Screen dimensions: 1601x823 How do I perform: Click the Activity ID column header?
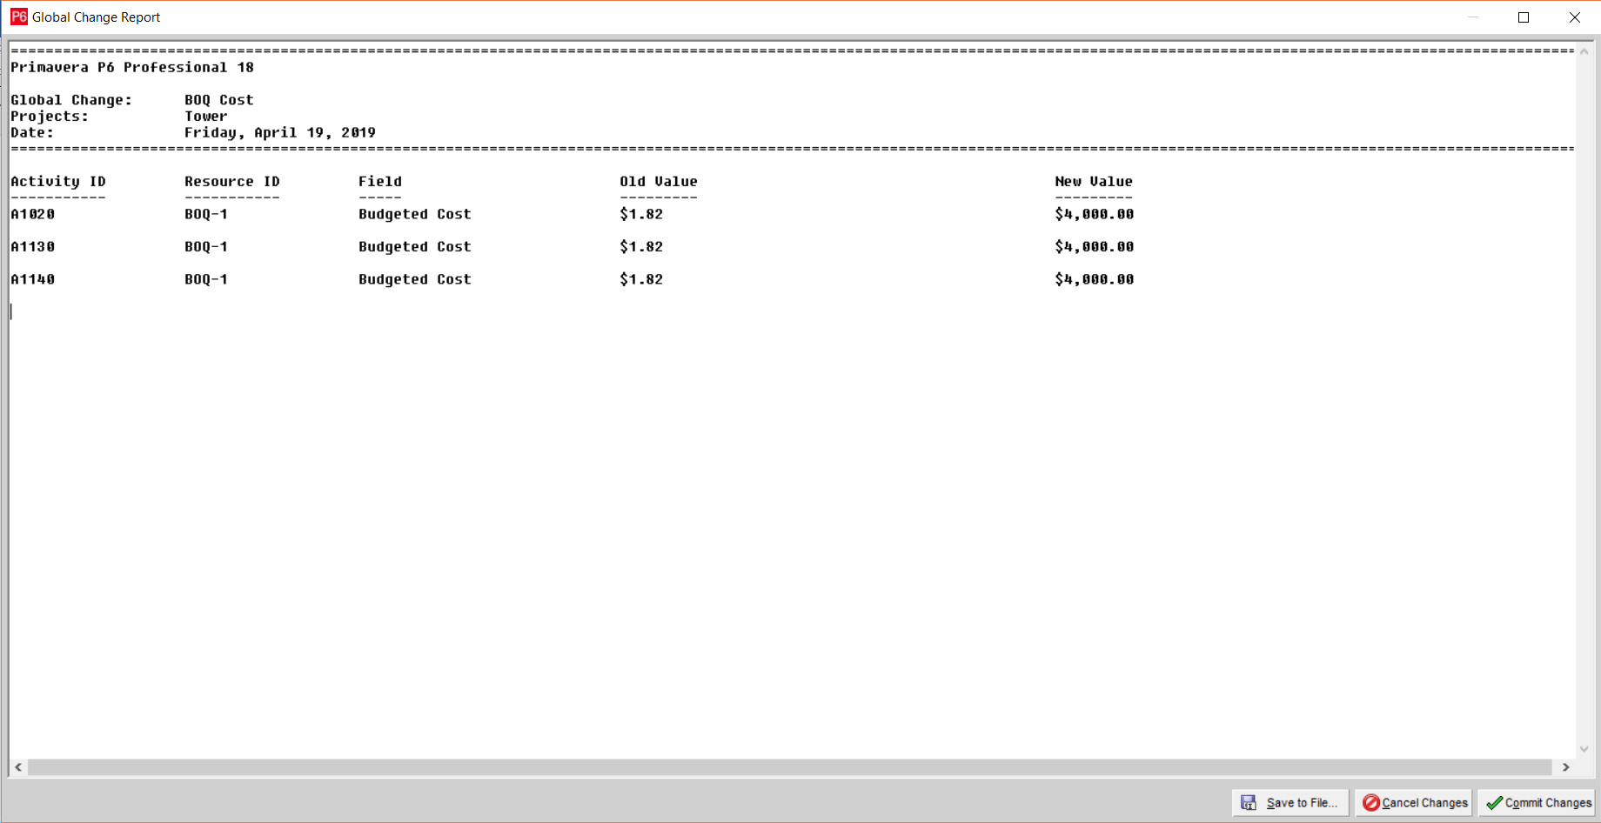(58, 182)
